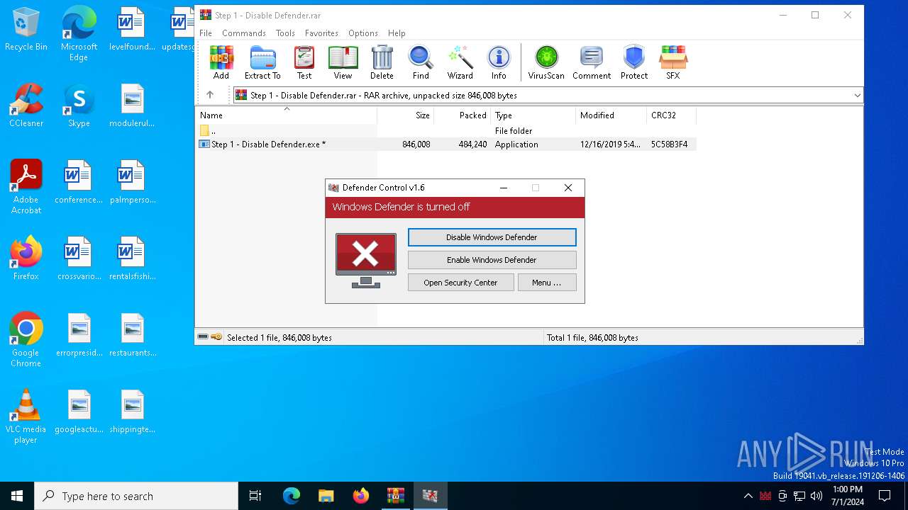Click the Delete trash icon in WinRAR
Screen dimensions: 908x510
(382, 62)
